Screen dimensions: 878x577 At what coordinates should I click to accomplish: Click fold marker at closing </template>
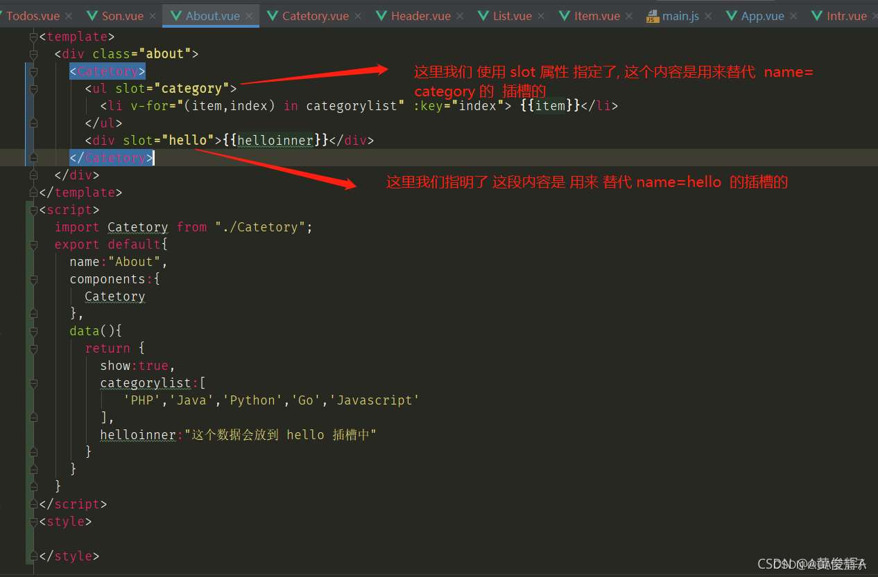point(33,193)
